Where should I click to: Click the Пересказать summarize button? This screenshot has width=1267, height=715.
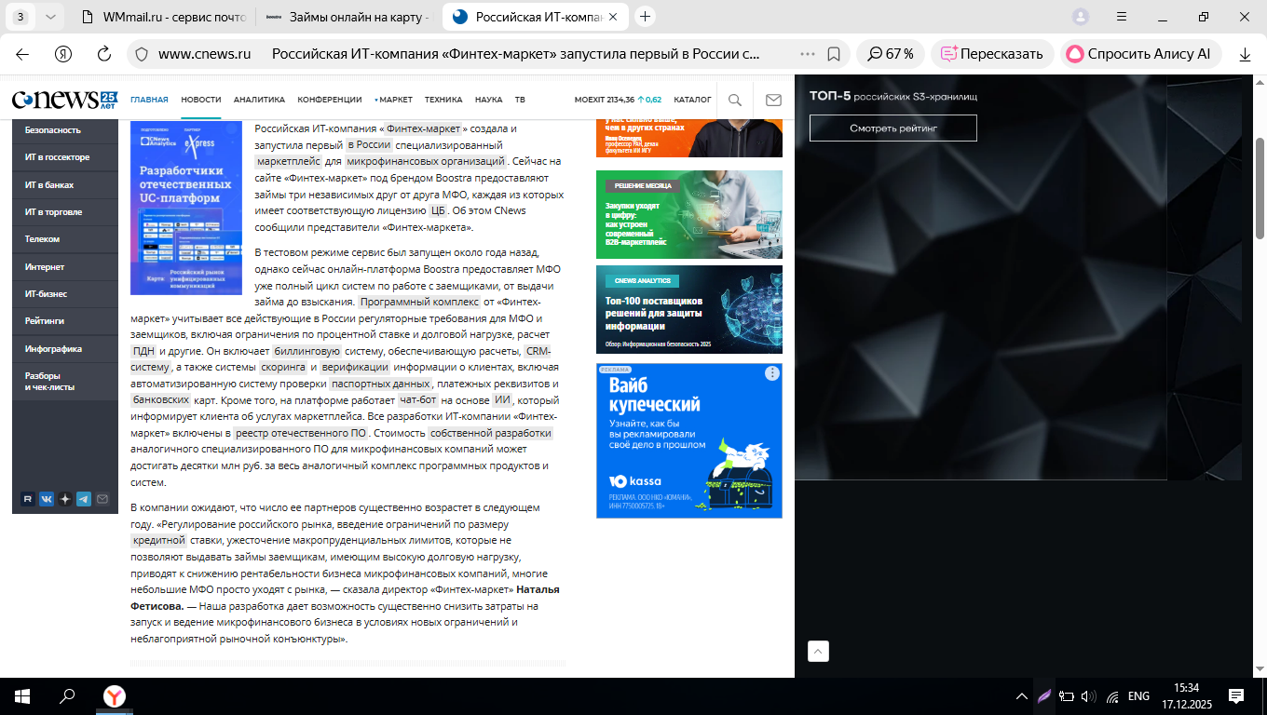tap(992, 54)
